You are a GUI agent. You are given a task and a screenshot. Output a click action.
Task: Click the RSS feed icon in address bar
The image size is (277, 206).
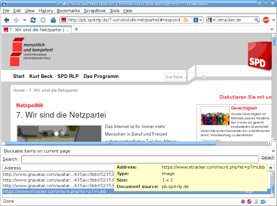point(186,20)
